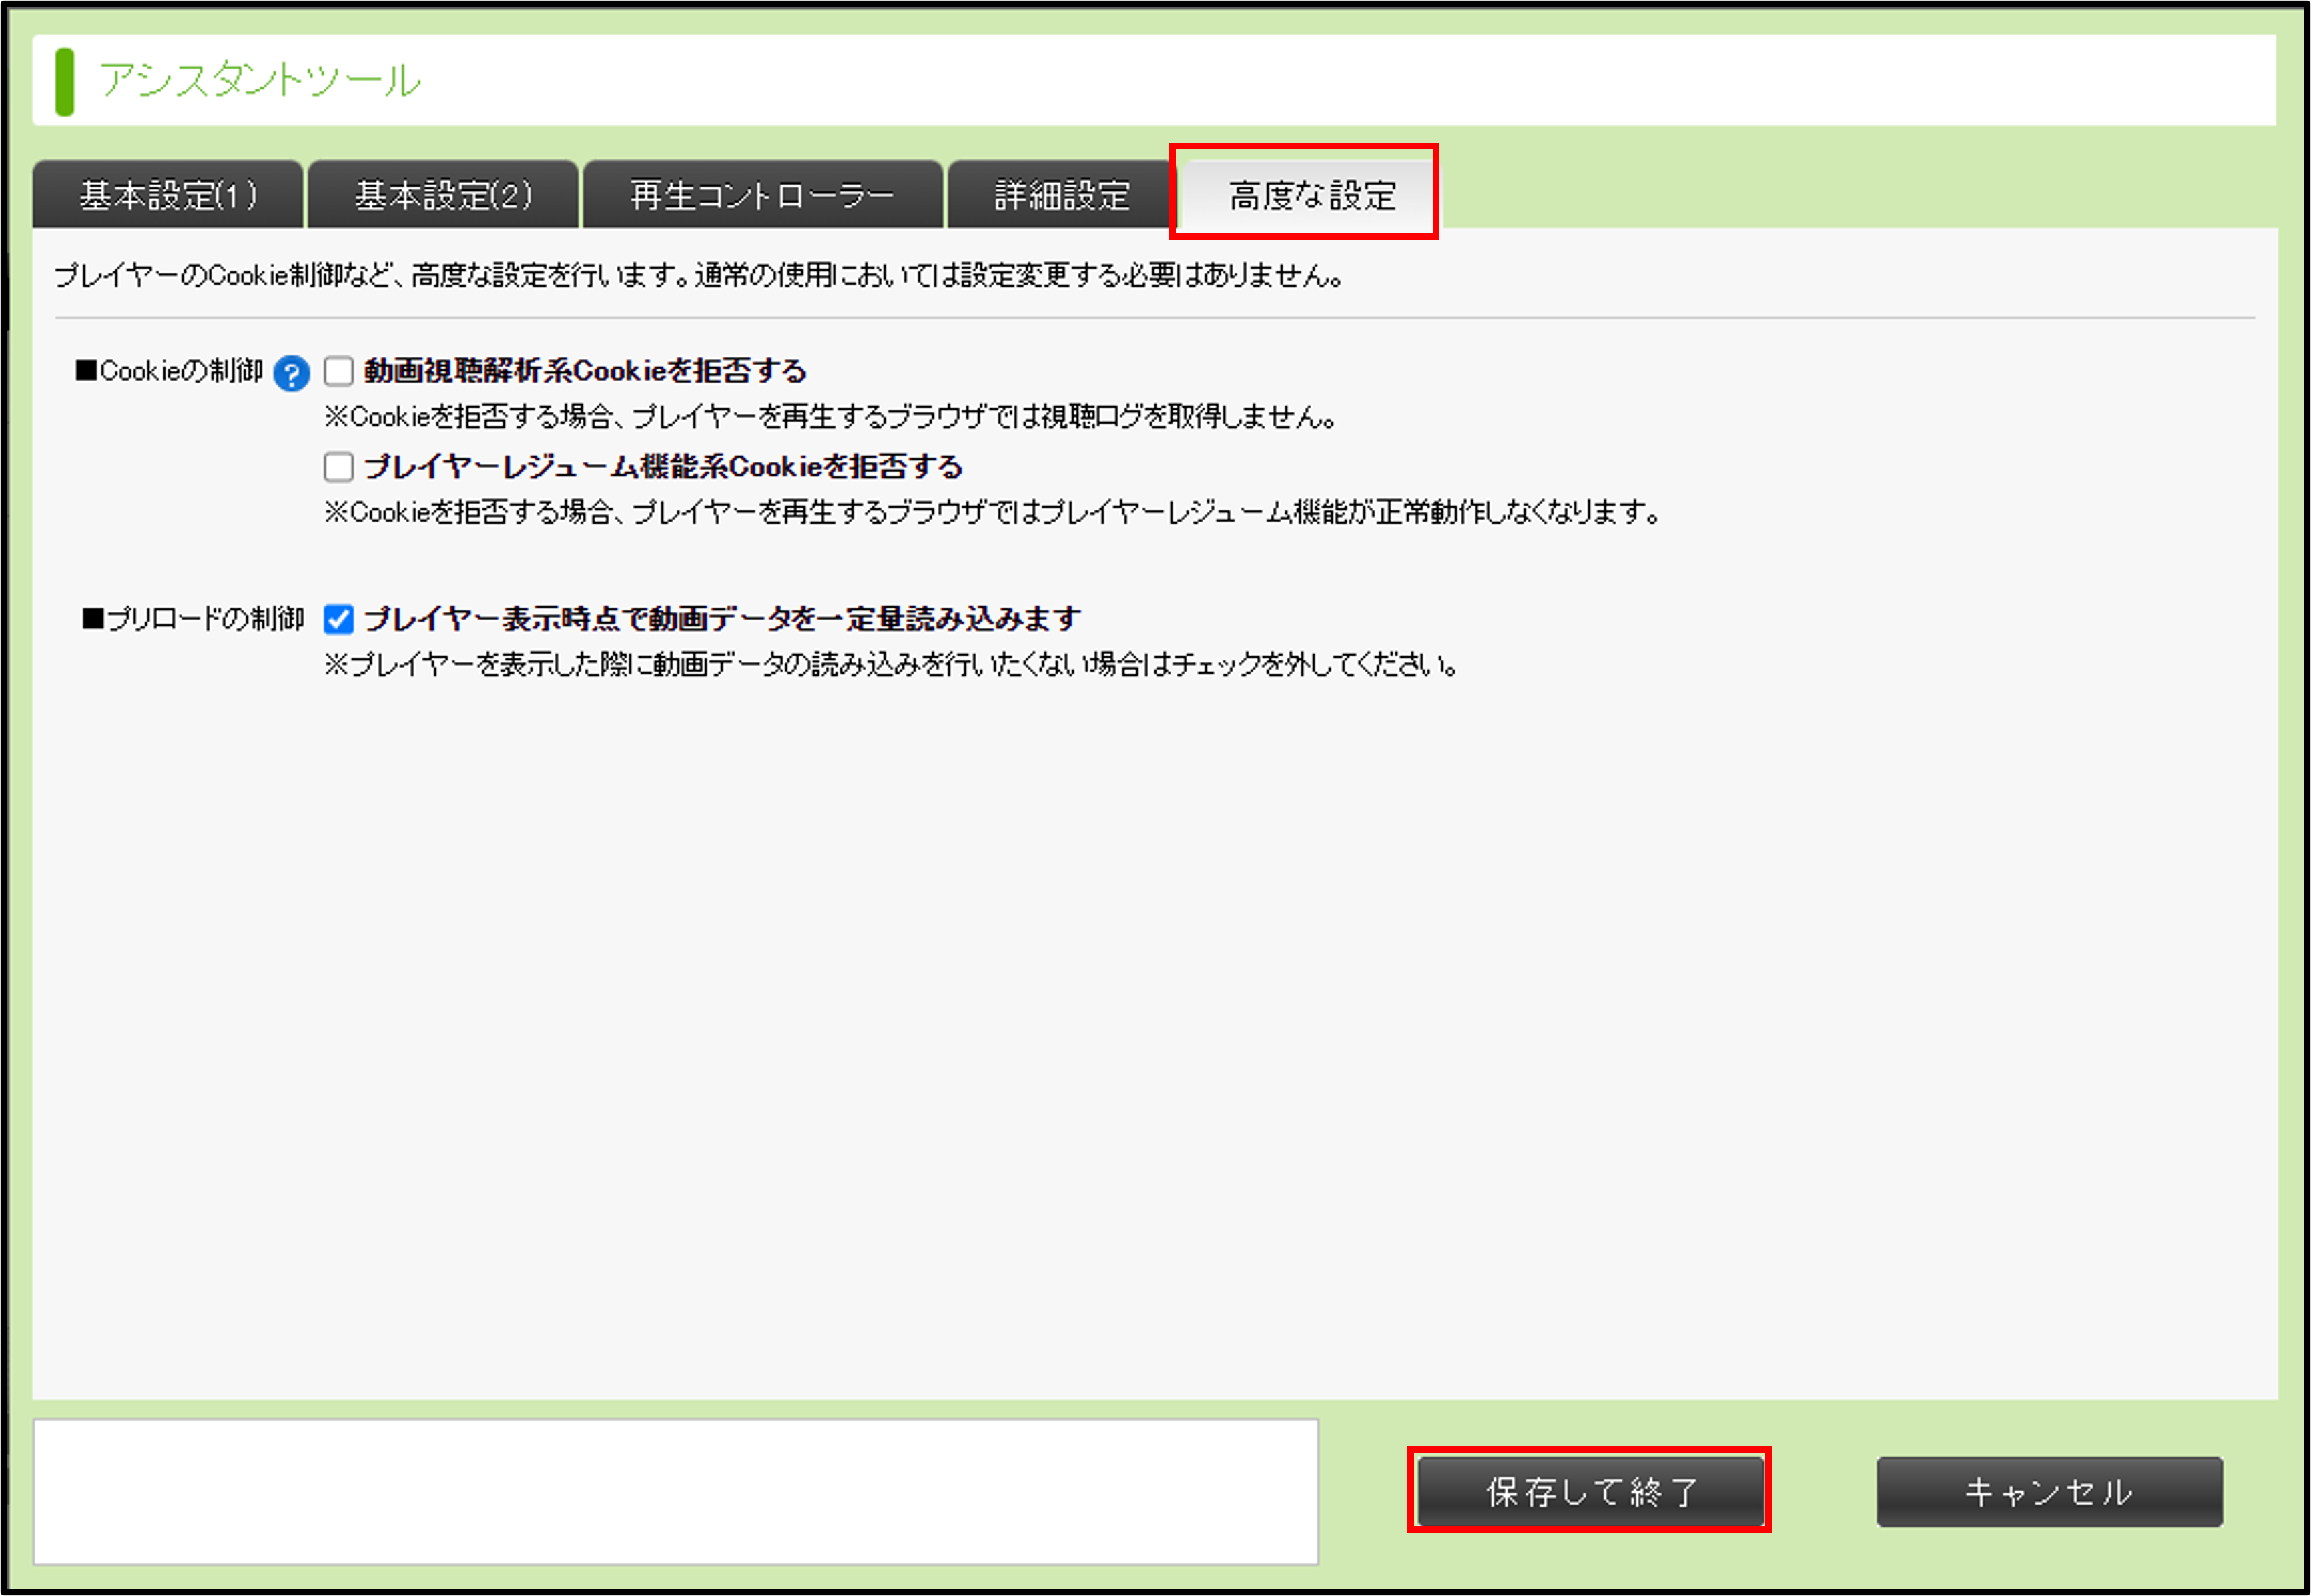Click the blue Cookie control help icon
Screen dimensions: 2311x1596
point(291,374)
